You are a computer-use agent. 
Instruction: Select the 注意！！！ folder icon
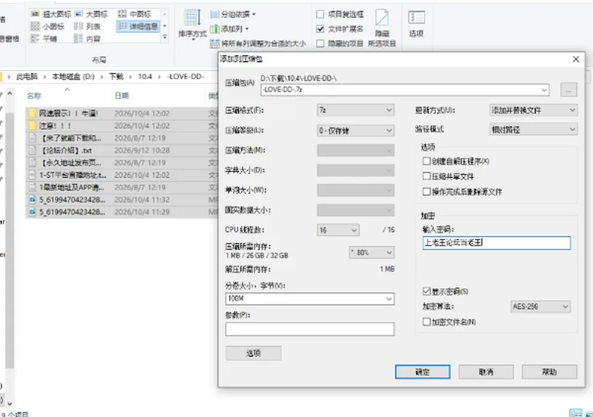33,125
